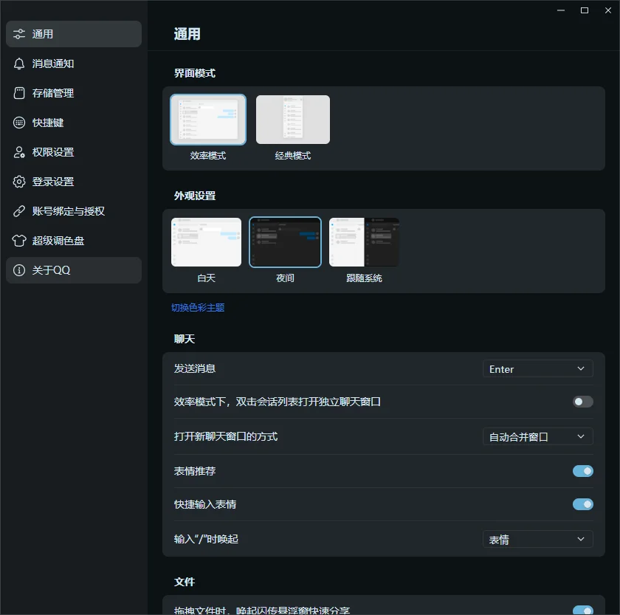Disable the 快捷输入表情 toggle
This screenshot has width=620, height=615.
pyautogui.click(x=583, y=504)
